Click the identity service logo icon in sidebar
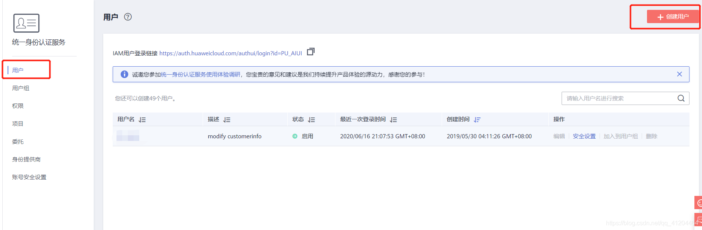Screen dimensions: 702x230 coord(26,23)
